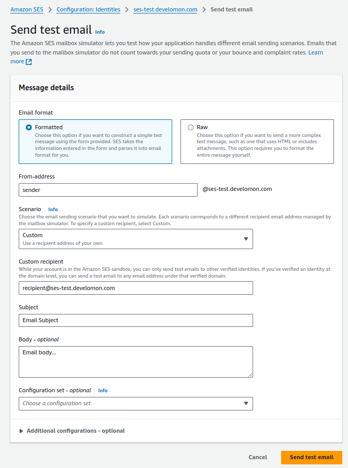
Task: Click the Cancel button
Action: 257,457
